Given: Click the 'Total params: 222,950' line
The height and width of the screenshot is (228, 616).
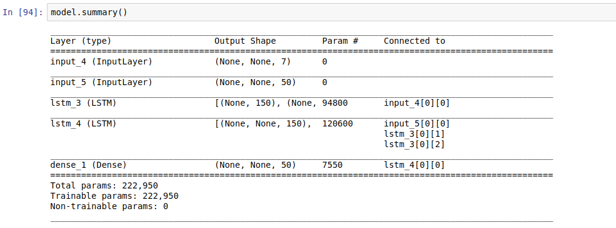Looking at the screenshot, I should point(104,185).
